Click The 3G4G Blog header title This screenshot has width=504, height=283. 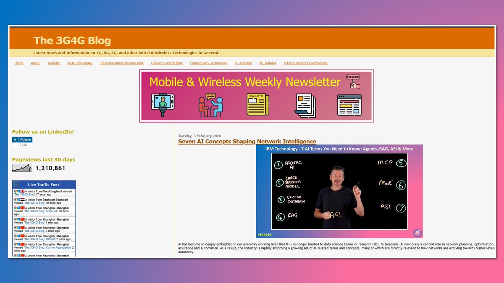tap(72, 40)
